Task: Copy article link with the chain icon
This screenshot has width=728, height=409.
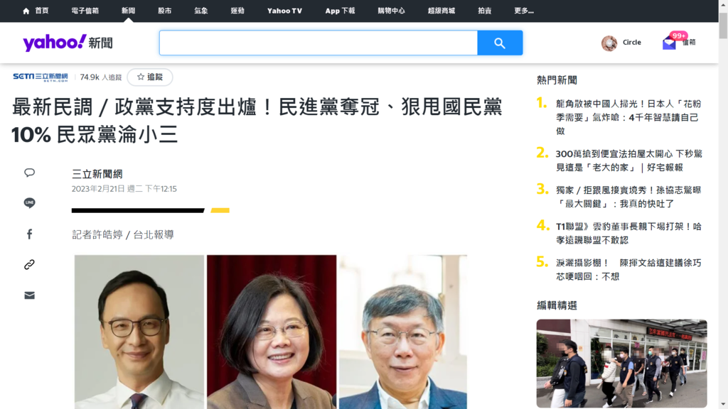Action: point(29,264)
